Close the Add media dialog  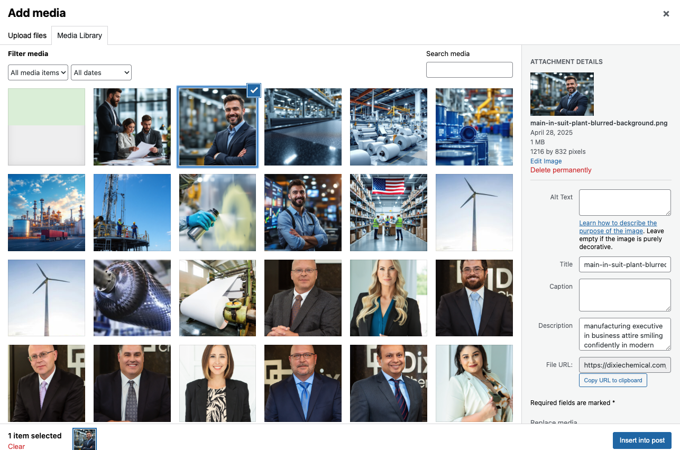(666, 14)
